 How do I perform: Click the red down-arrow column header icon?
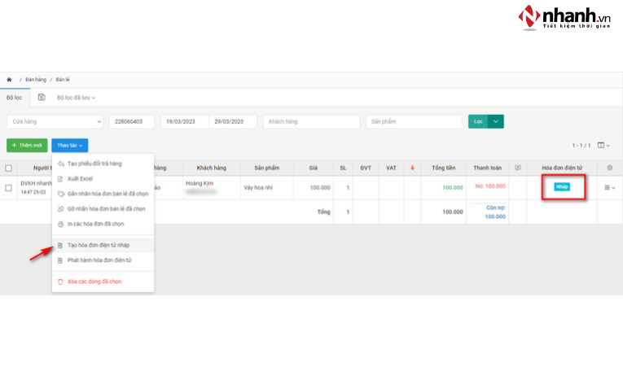pos(412,168)
